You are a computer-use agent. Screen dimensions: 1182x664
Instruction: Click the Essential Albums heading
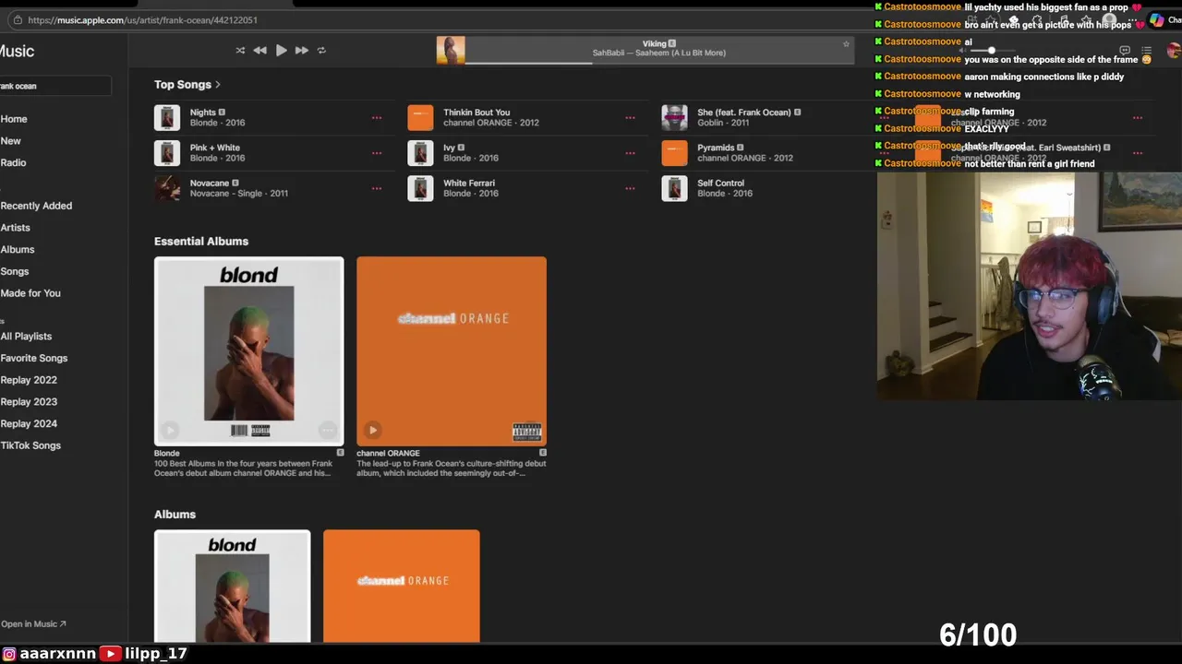point(201,242)
